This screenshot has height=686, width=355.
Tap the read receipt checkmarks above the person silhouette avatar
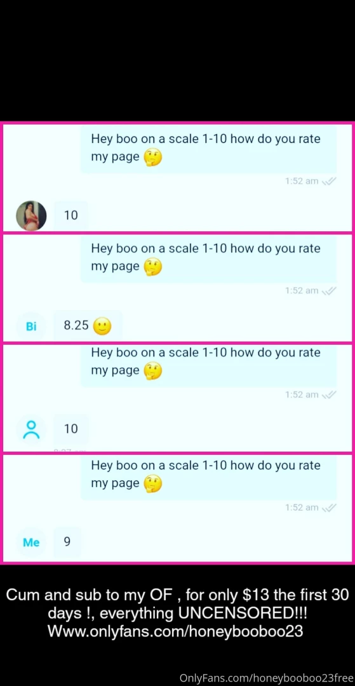coord(328,394)
